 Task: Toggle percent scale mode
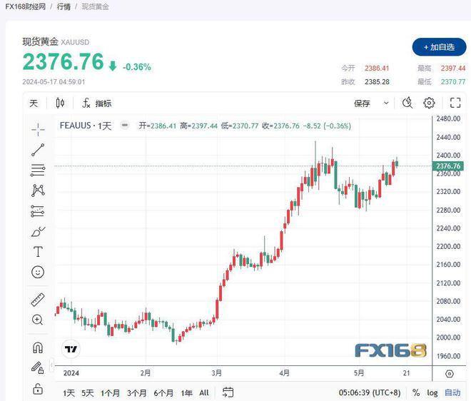point(416,392)
